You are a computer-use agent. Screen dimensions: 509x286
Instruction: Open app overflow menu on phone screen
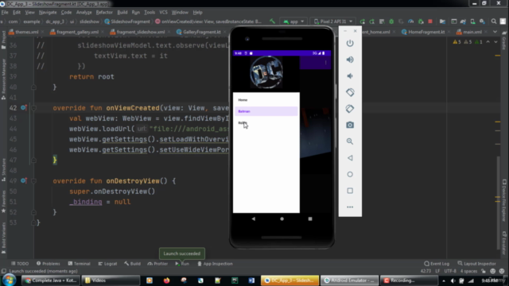pos(325,63)
